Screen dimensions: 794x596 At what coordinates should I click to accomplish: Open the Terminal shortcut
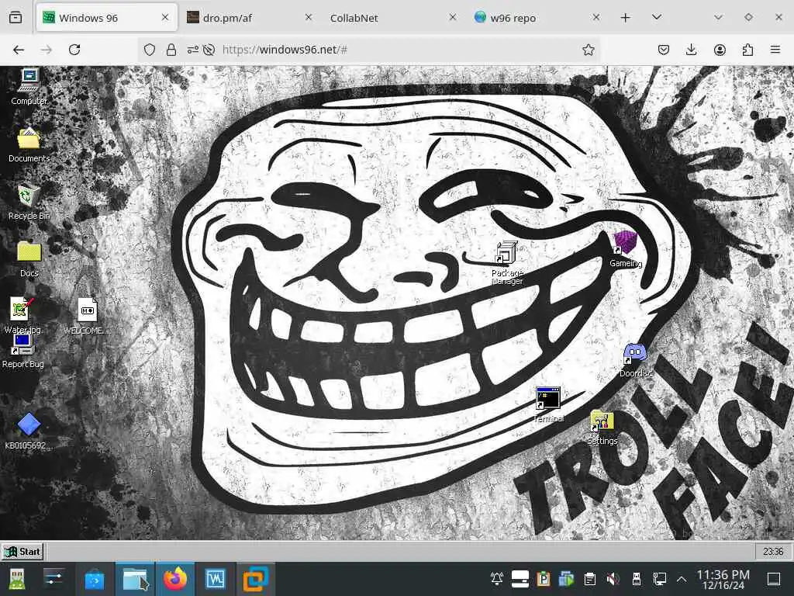548,404
